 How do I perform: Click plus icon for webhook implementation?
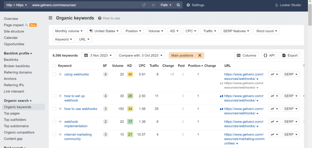click(60, 122)
